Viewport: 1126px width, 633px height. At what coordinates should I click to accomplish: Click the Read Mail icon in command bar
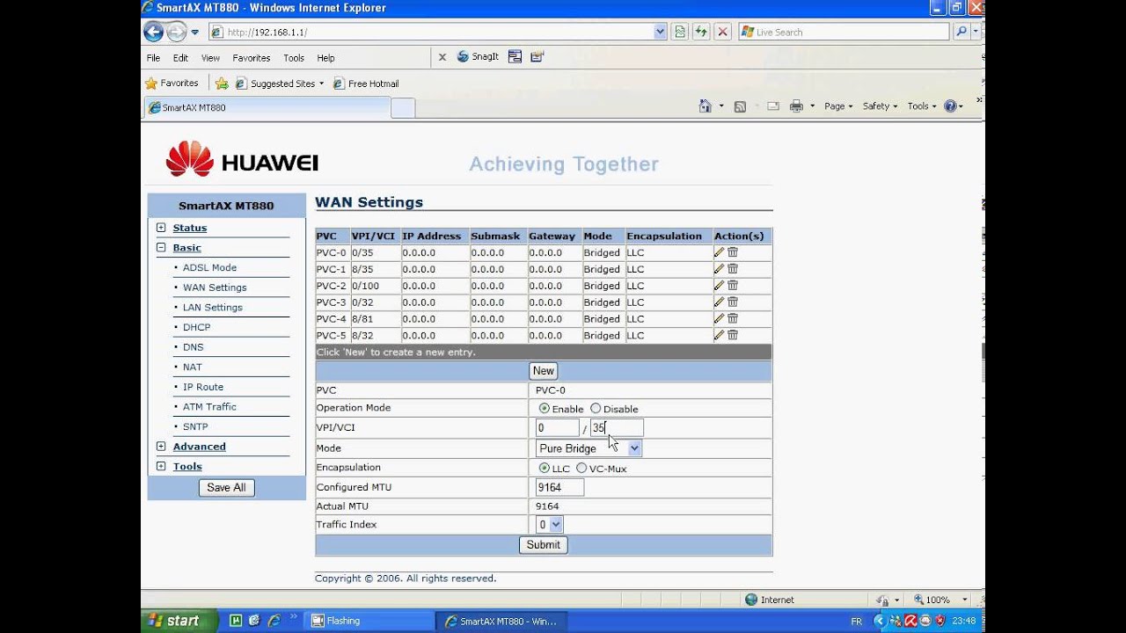click(x=773, y=106)
